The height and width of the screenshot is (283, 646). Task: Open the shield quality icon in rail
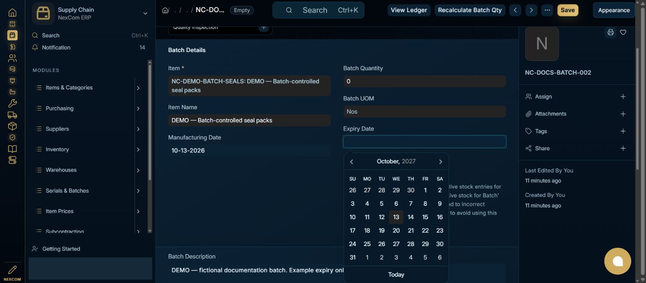click(x=12, y=137)
